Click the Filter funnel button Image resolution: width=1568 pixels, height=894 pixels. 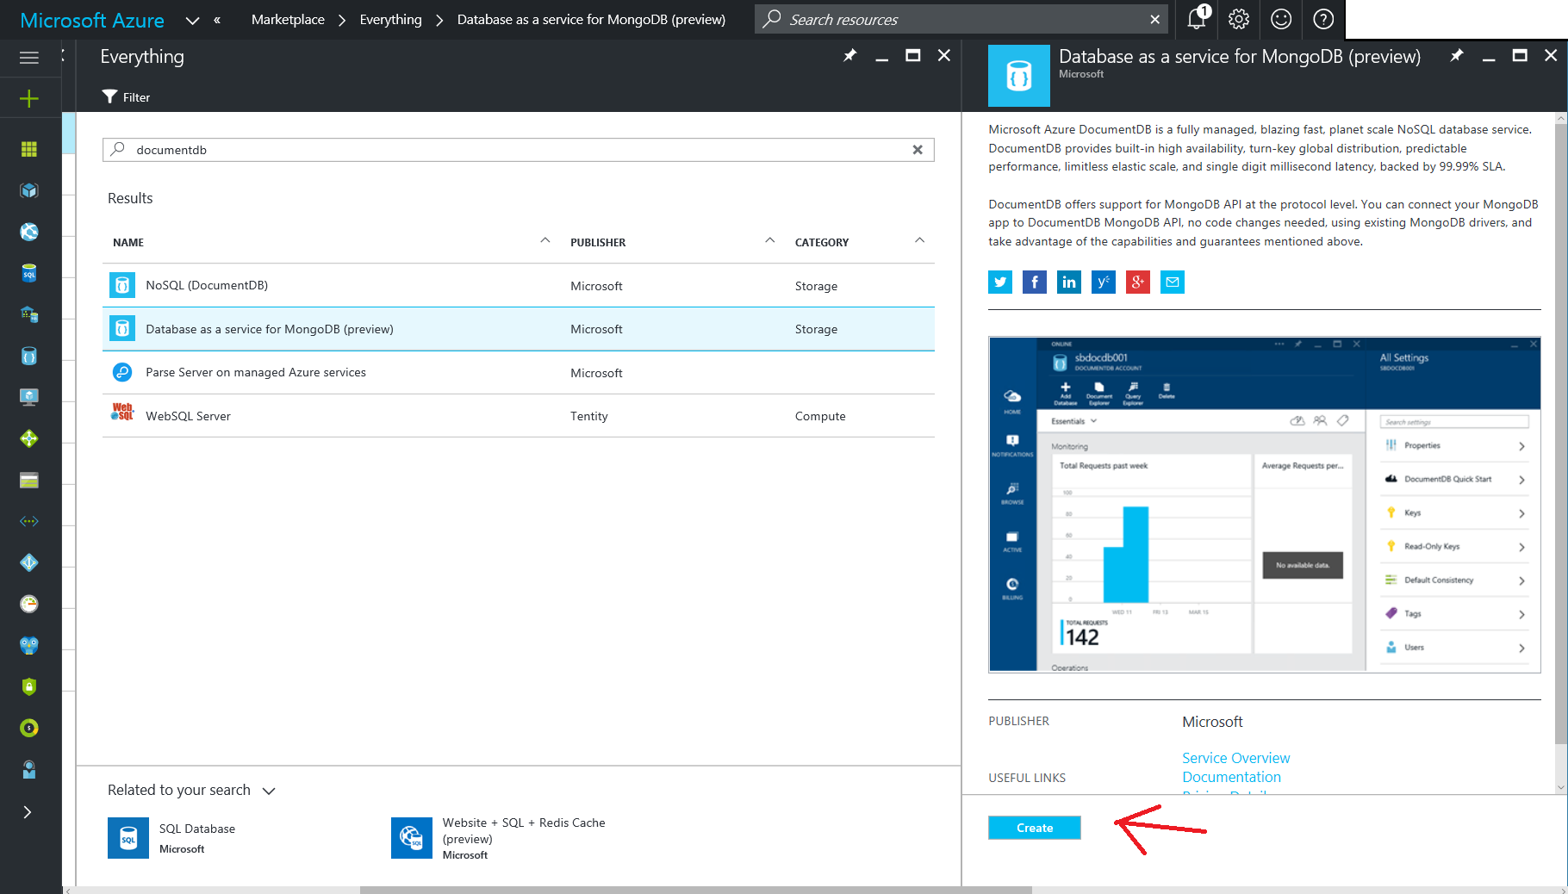[x=126, y=97]
